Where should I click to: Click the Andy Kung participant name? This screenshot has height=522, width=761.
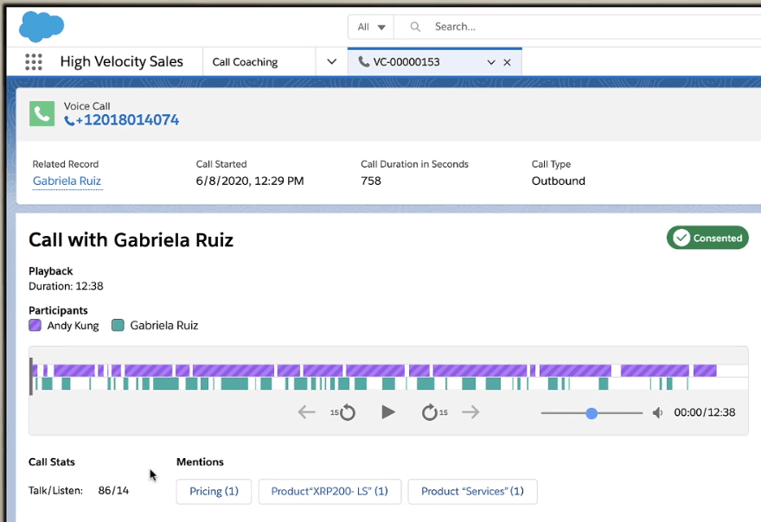tap(73, 326)
